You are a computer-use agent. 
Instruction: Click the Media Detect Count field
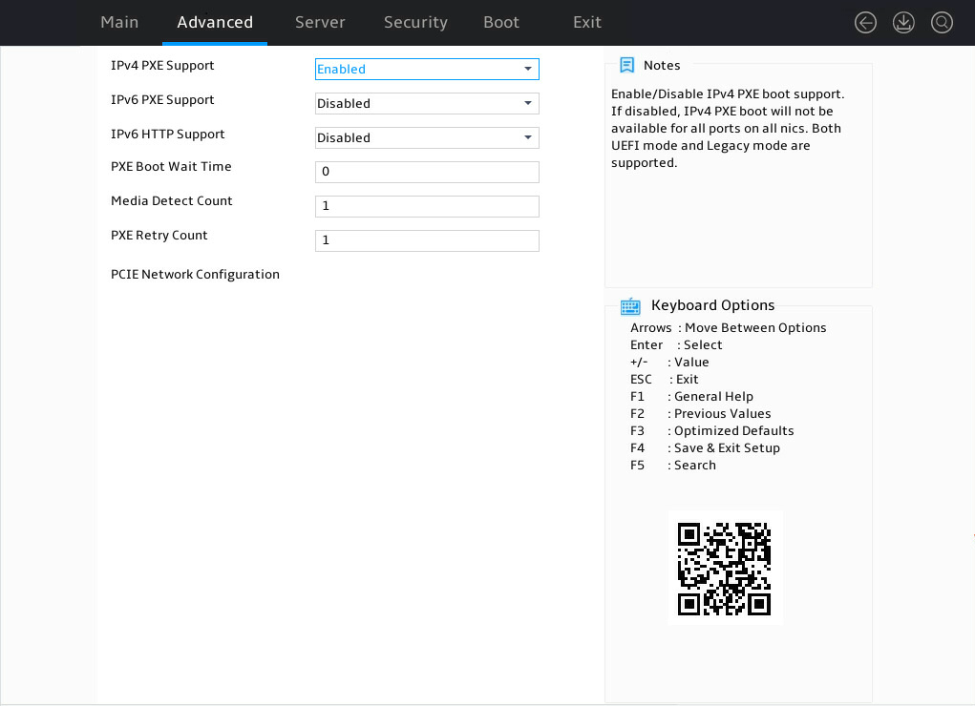click(427, 206)
